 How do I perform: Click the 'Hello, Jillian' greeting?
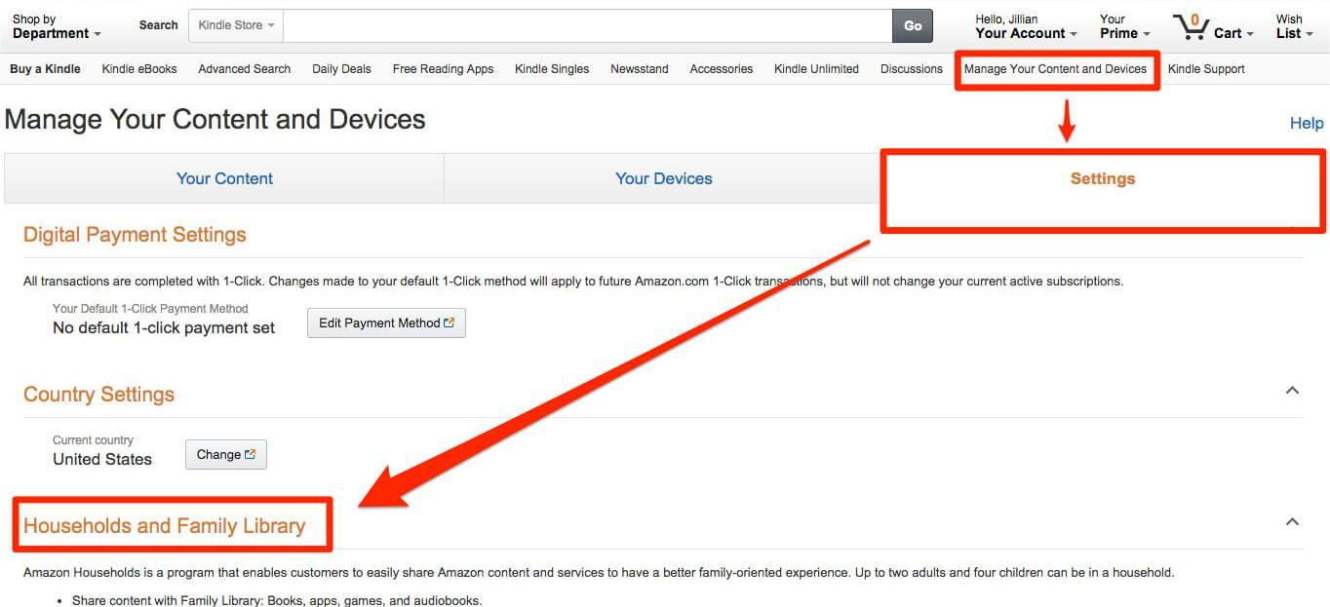coord(1006,19)
